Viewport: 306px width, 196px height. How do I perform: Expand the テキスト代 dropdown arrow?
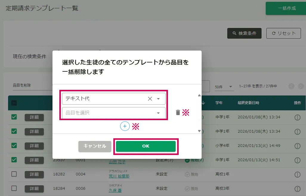[x=158, y=99]
